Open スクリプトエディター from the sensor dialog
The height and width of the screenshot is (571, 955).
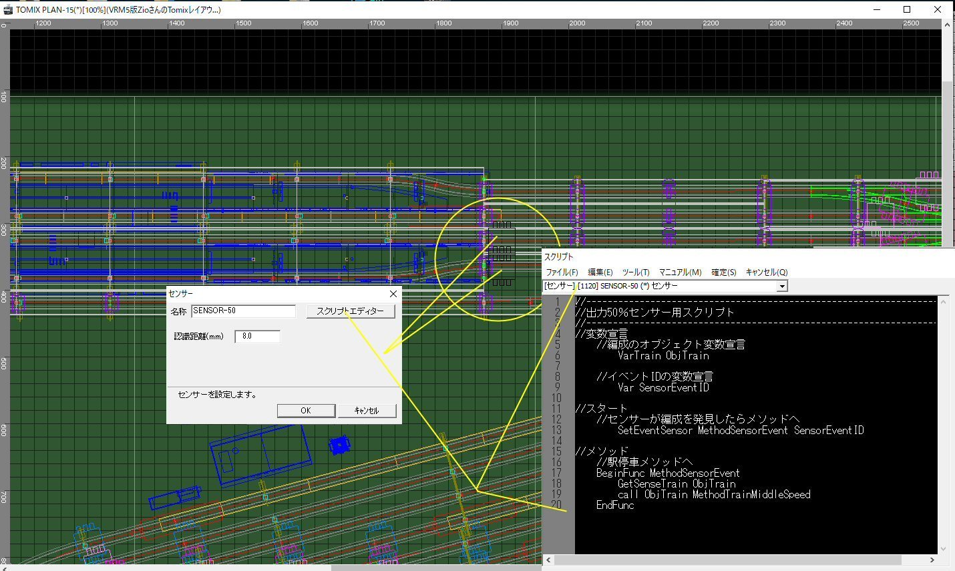pos(351,311)
